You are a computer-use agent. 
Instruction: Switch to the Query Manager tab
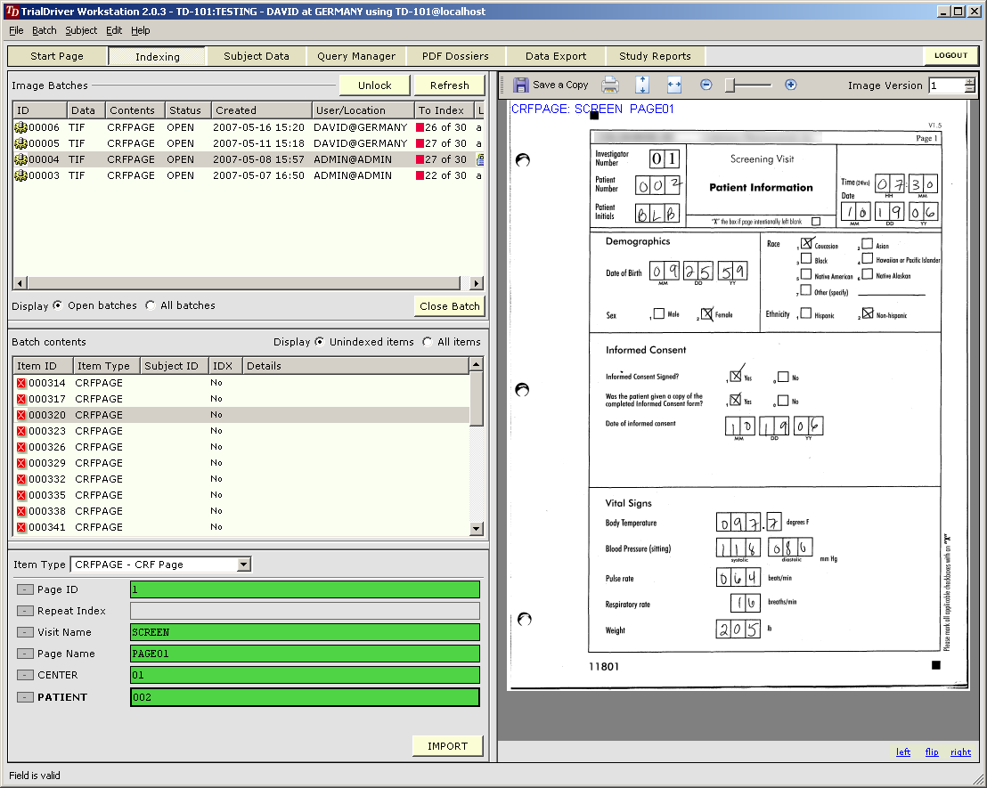(356, 56)
